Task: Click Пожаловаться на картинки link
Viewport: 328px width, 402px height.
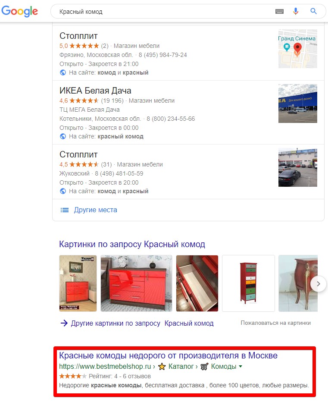Action: 275,323
